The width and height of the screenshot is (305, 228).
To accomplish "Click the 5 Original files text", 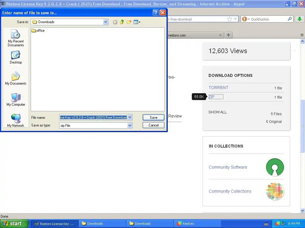I will tap(274, 121).
